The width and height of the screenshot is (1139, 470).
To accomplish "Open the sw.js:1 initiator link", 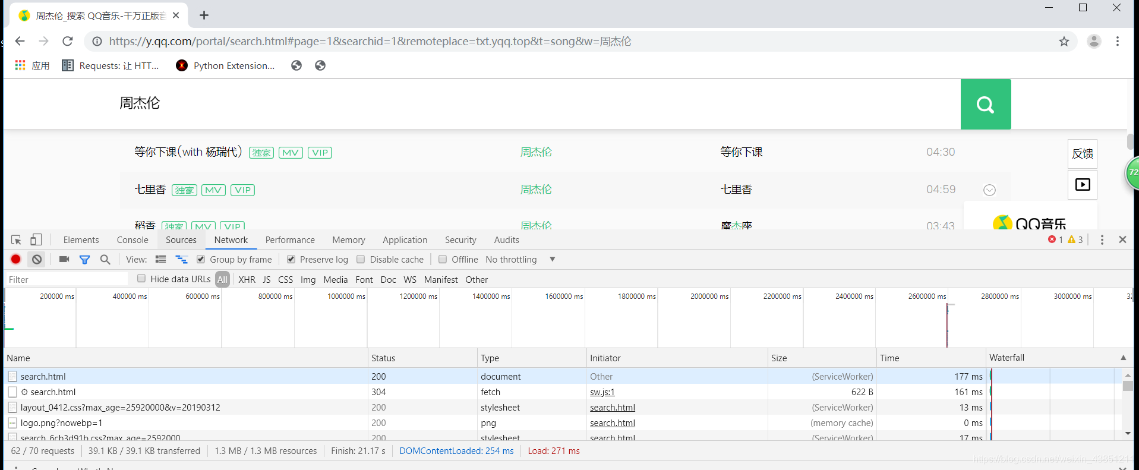I will (602, 392).
